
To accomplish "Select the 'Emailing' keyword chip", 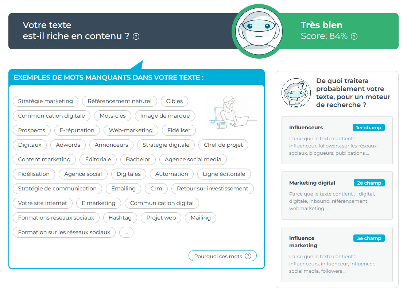I will 123,189.
